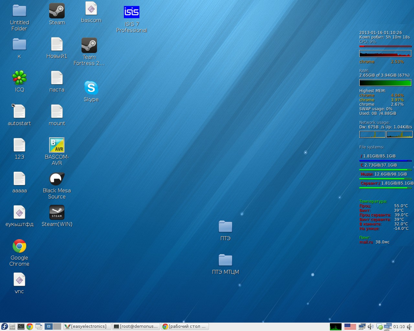Select the Team Fortress 2 shortcut

pyautogui.click(x=89, y=46)
